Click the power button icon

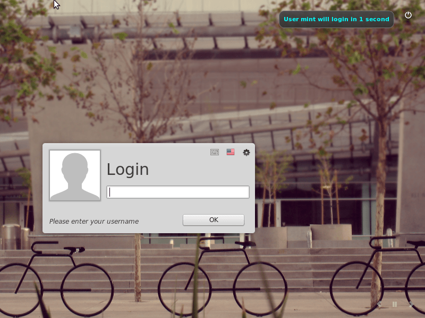408,15
